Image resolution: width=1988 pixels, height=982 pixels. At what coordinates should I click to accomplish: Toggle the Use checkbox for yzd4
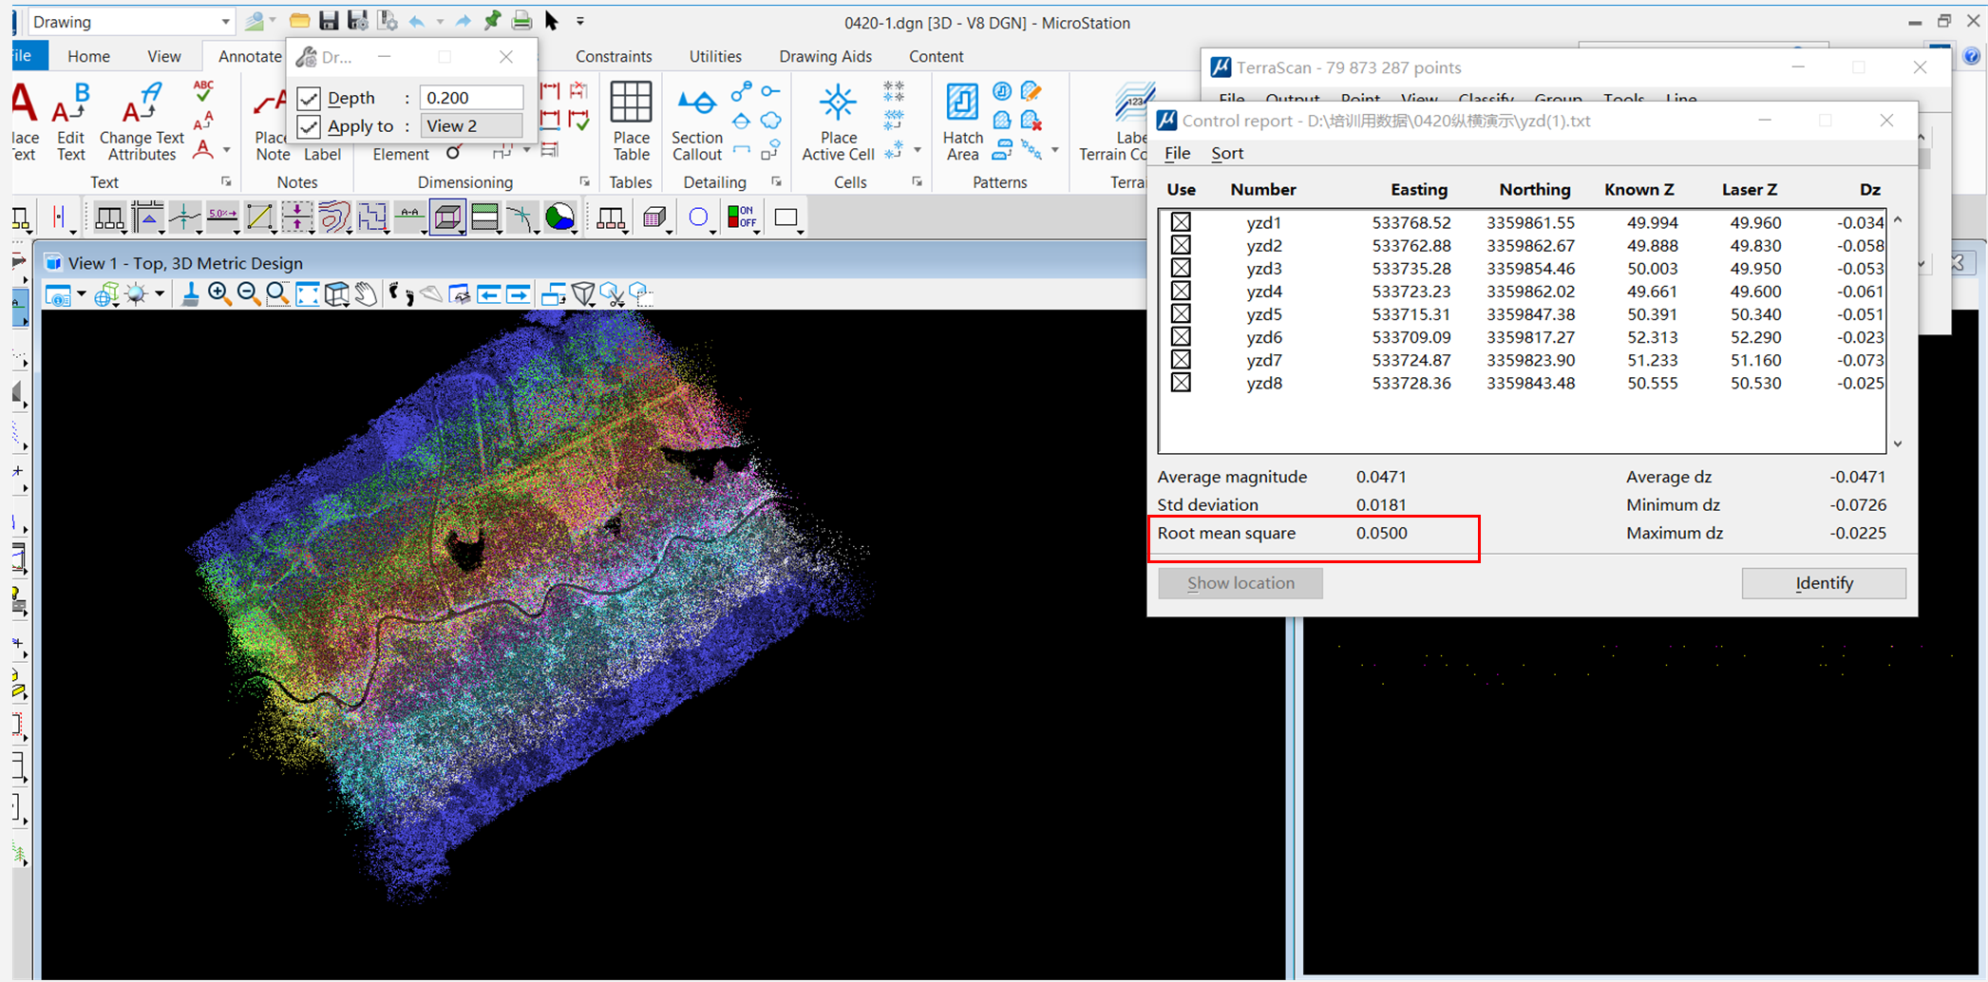pos(1181,292)
